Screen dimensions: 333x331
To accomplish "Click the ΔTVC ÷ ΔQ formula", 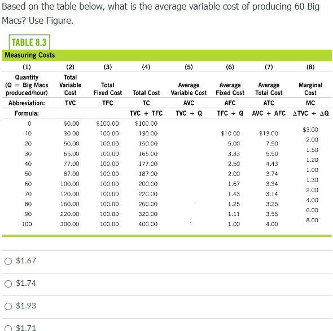I will [310, 113].
